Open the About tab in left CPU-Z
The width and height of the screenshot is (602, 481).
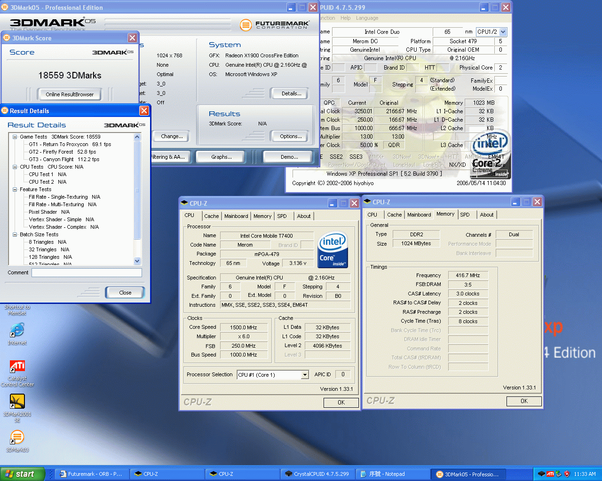click(304, 216)
